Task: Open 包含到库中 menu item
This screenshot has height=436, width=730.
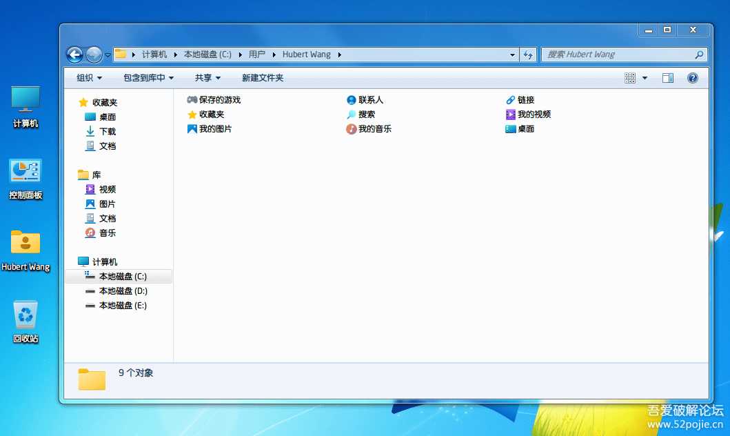Action: pyautogui.click(x=148, y=77)
